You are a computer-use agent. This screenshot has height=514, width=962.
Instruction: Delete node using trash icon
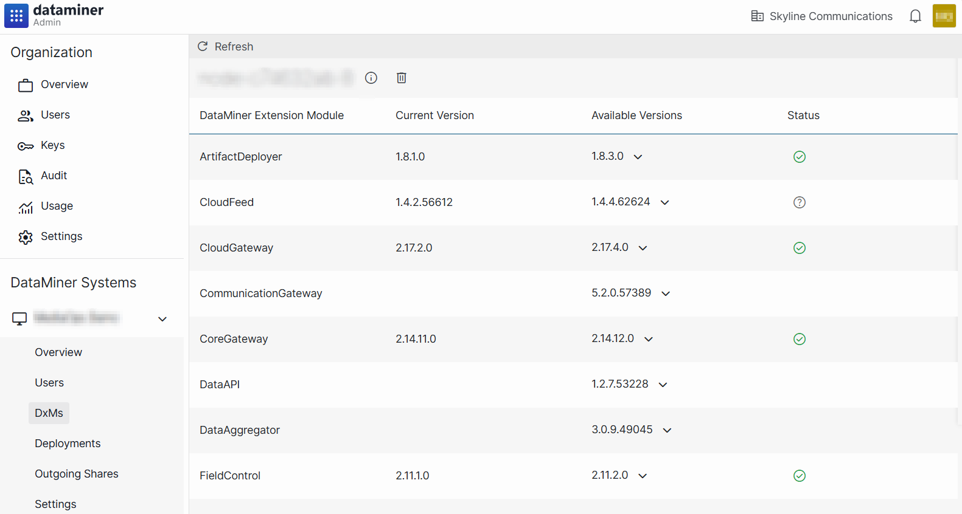tap(402, 78)
